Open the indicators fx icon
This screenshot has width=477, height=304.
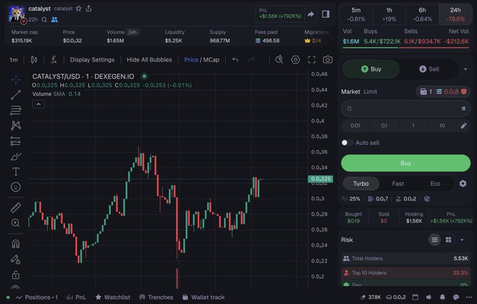(x=53, y=60)
